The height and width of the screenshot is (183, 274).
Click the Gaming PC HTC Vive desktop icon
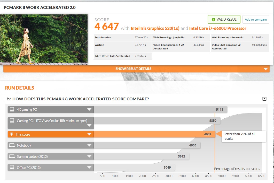[x=12, y=120]
